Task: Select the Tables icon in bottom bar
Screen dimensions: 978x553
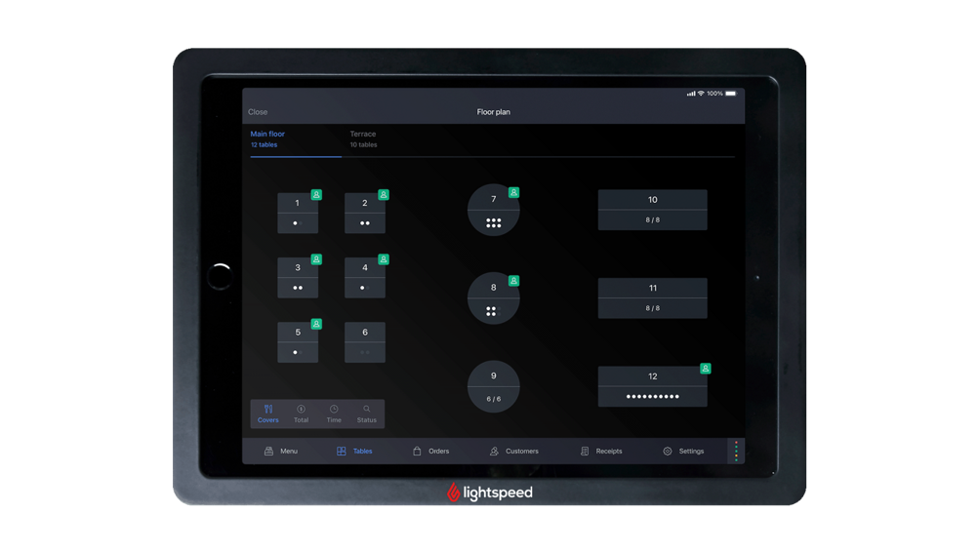Action: 342,452
